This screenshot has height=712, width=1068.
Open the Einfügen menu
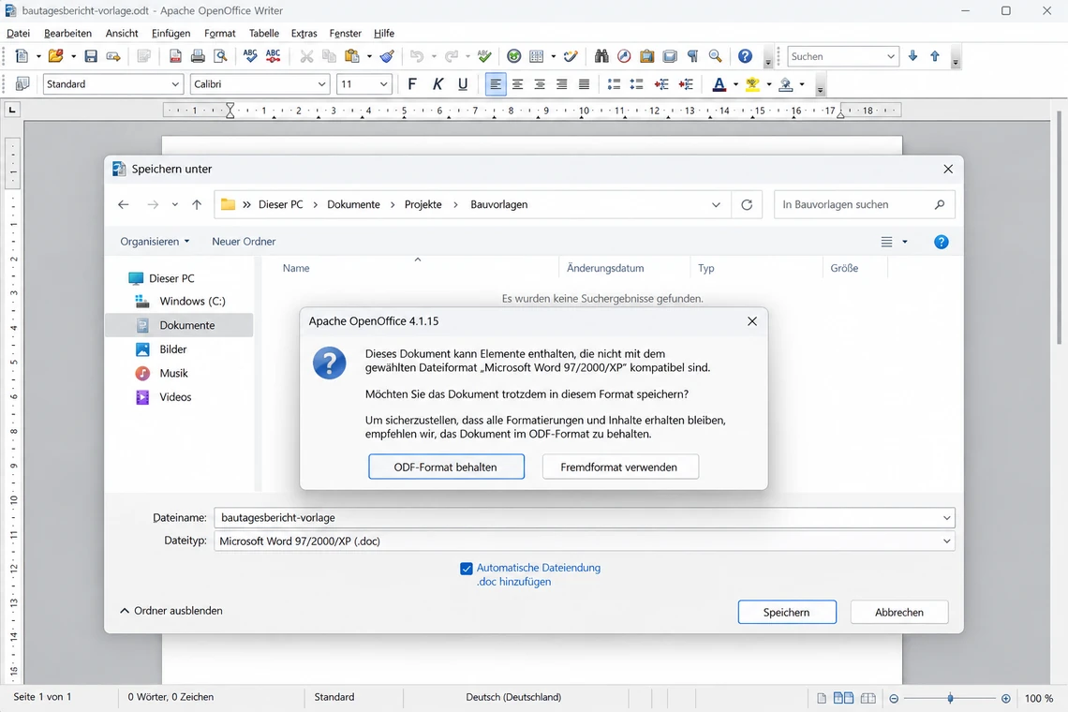coord(171,33)
